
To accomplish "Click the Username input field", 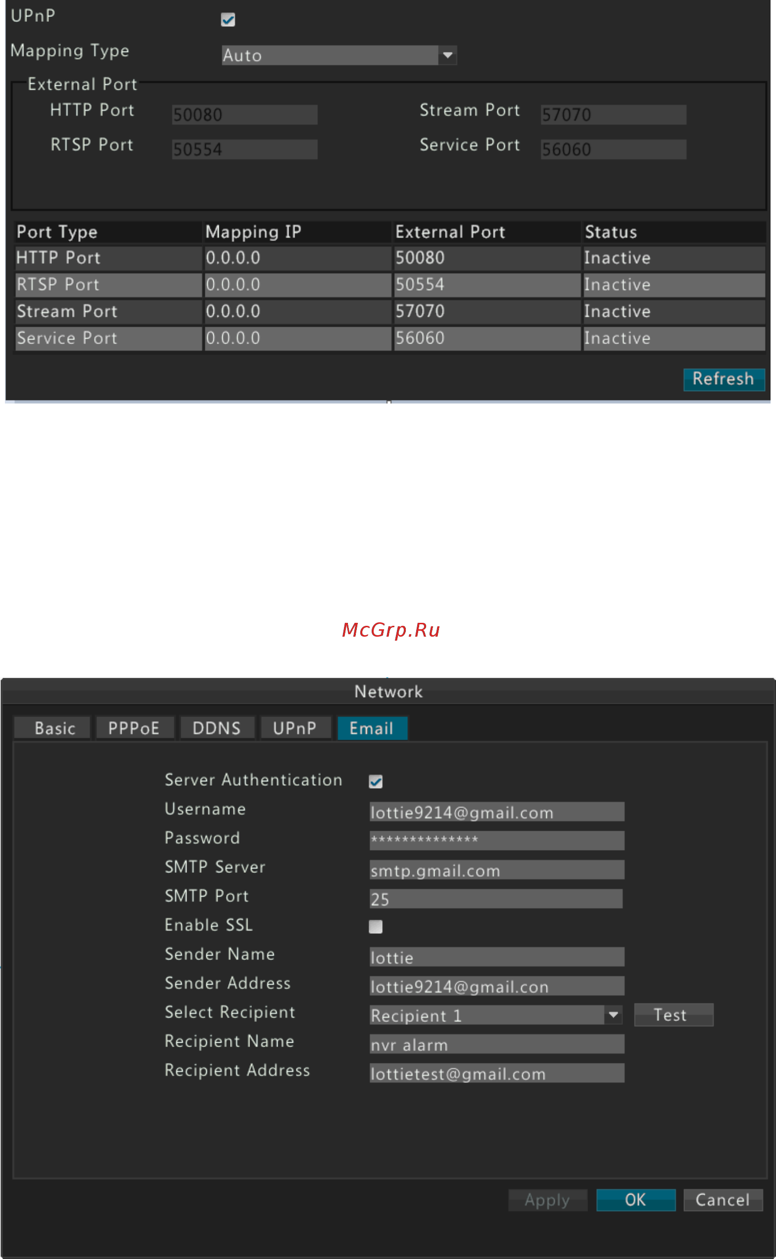I will click(x=497, y=812).
